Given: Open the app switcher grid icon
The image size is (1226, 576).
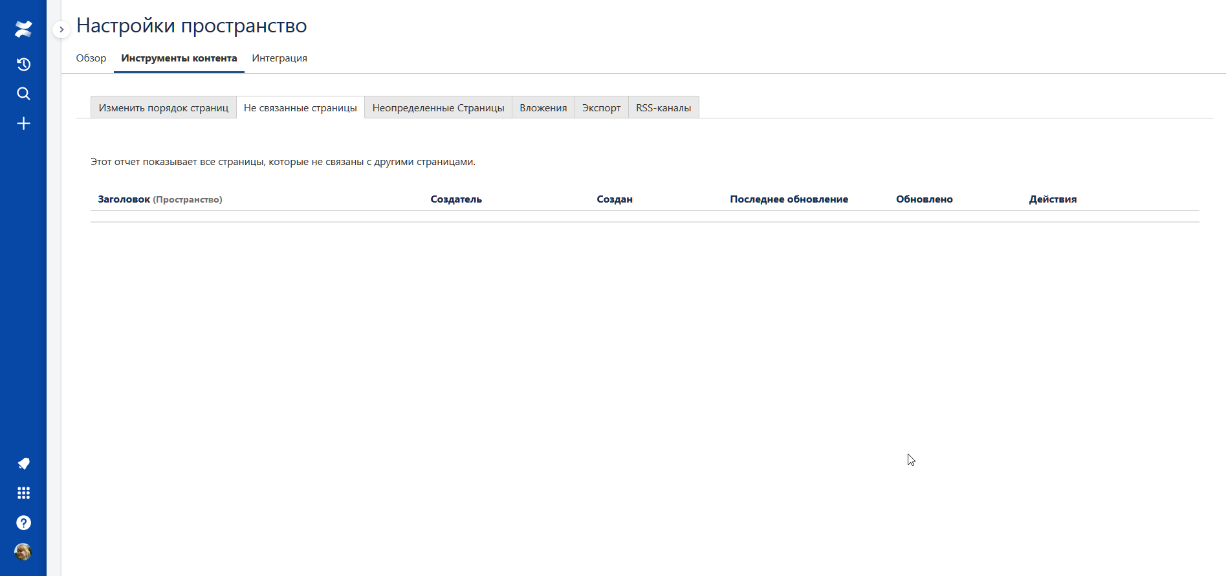Looking at the screenshot, I should pos(23,493).
